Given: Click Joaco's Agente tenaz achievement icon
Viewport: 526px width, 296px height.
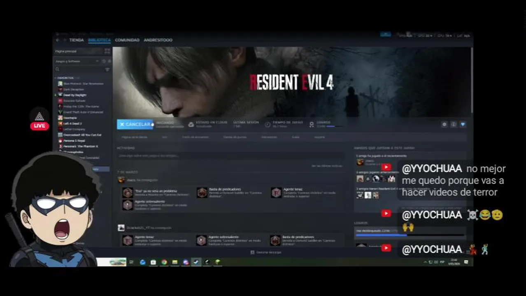Looking at the screenshot, I should click(x=276, y=192).
